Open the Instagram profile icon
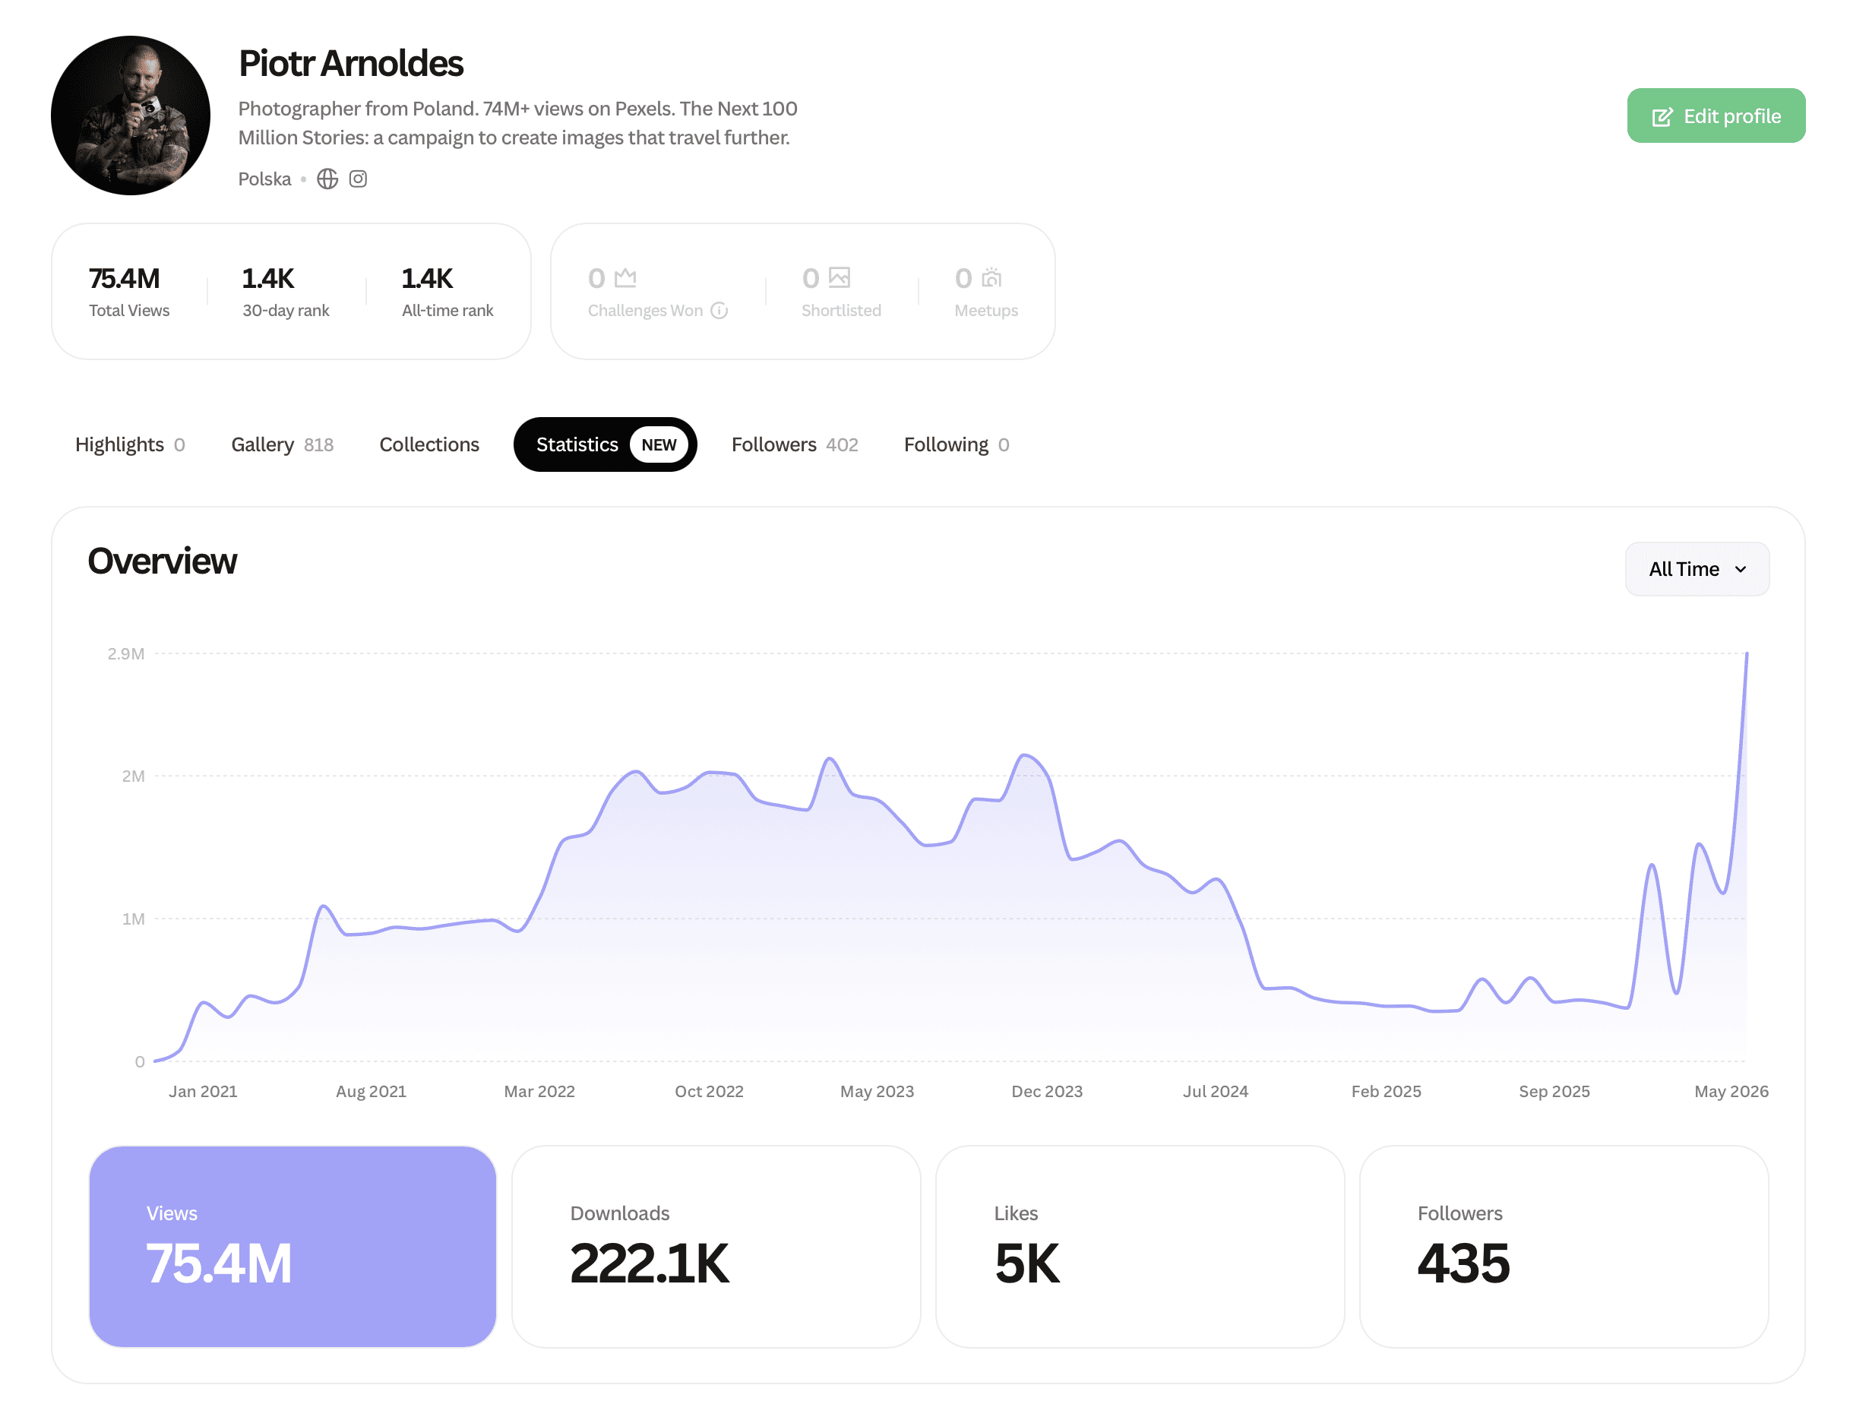 point(359,179)
